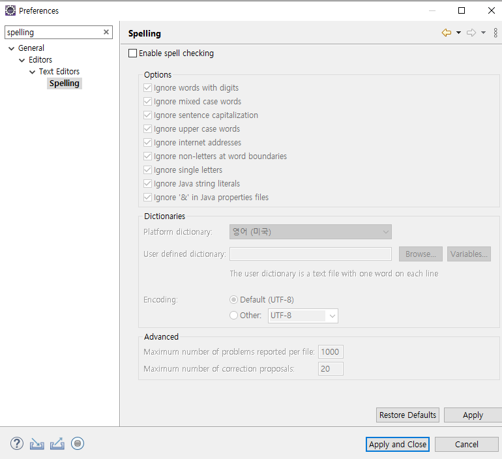The width and height of the screenshot is (502, 459).
Task: Click Restore Defaults
Action: point(407,415)
